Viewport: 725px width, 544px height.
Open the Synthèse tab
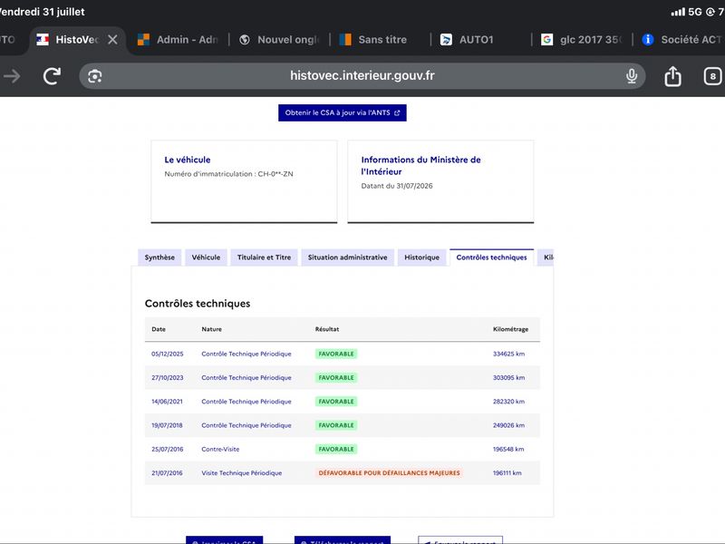point(159,257)
